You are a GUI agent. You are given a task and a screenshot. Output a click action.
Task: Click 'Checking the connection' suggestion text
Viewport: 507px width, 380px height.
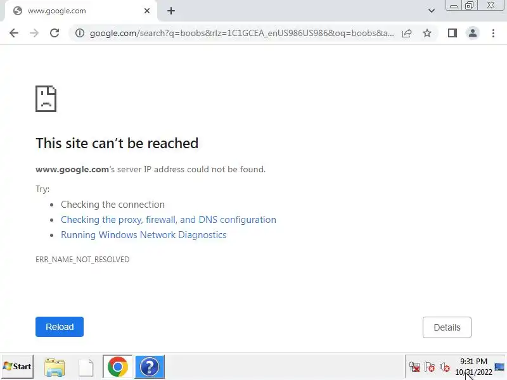[x=113, y=205]
